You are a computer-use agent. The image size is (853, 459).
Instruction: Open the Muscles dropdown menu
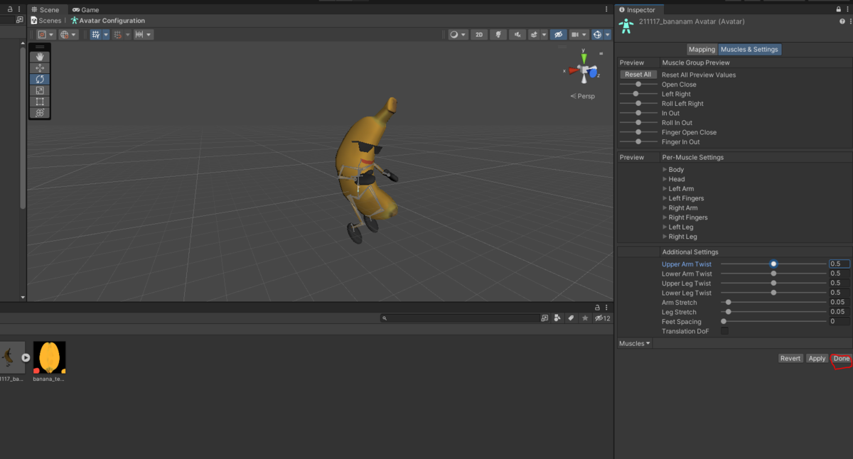pos(635,344)
